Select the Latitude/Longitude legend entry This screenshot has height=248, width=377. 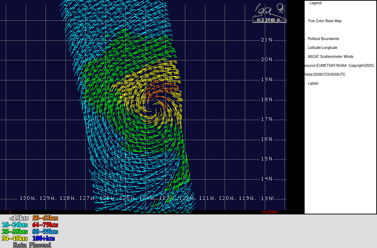pyautogui.click(x=323, y=48)
